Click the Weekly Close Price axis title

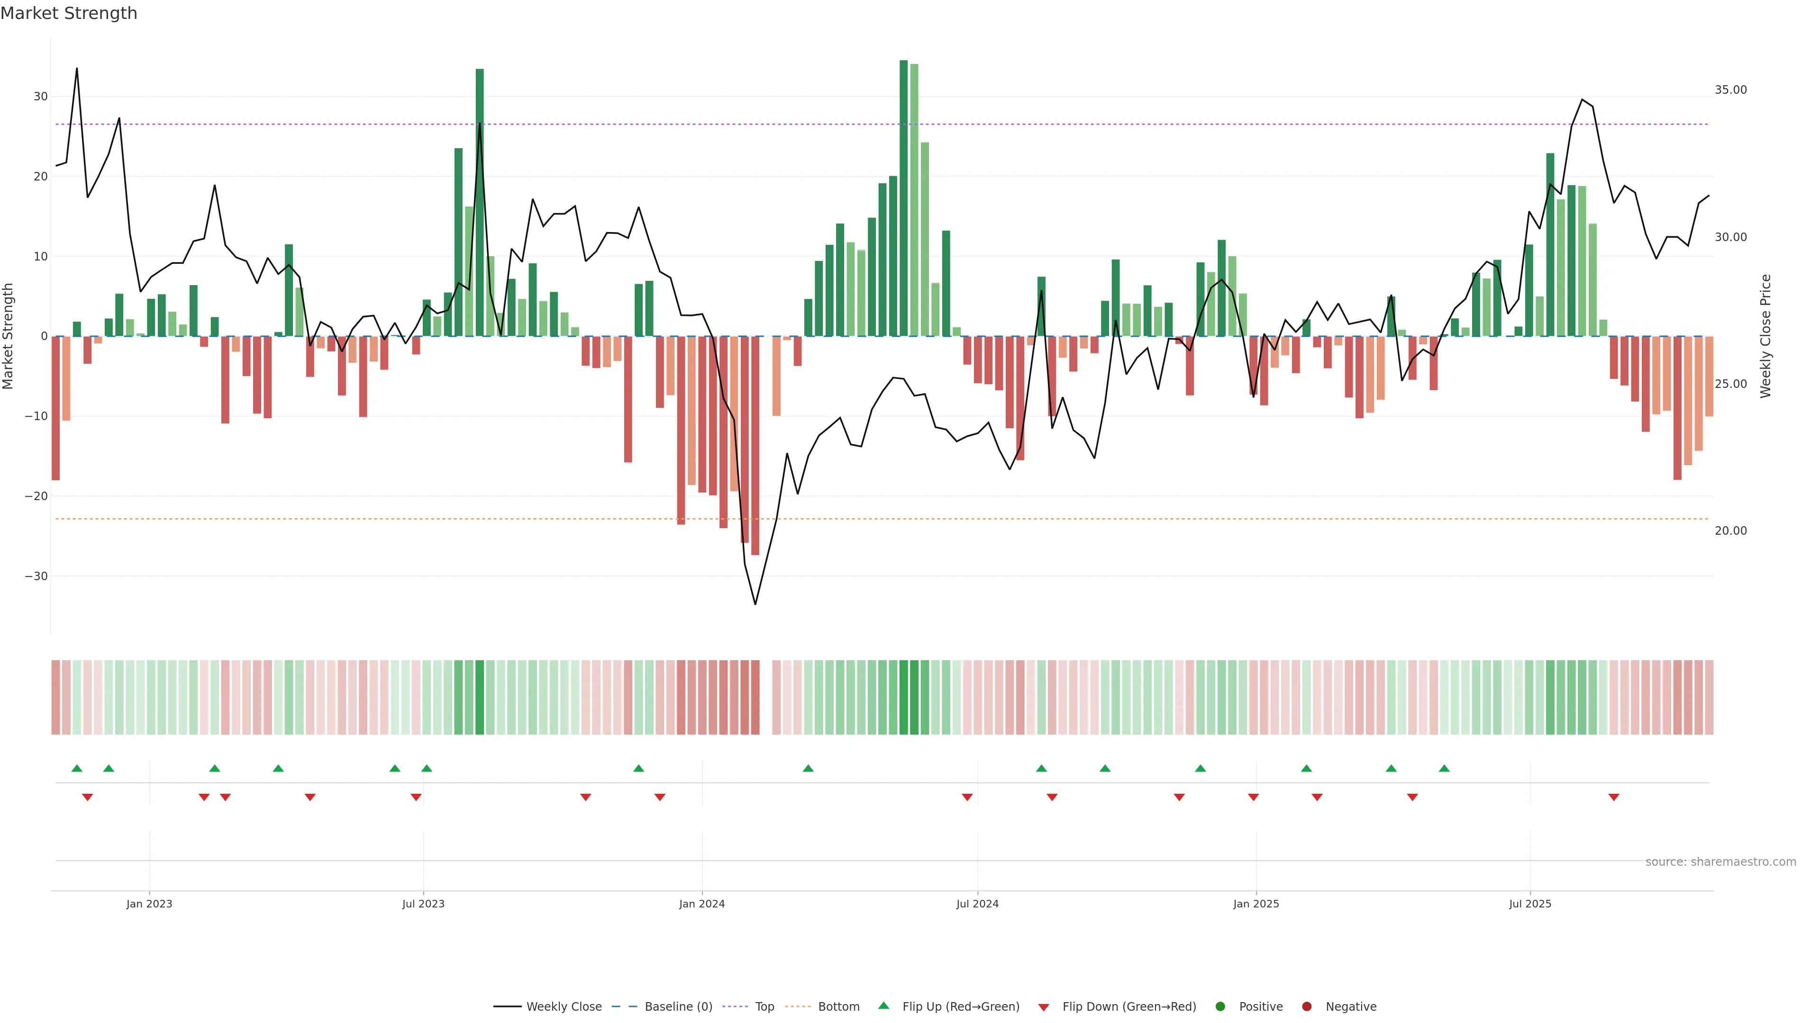click(x=1765, y=336)
